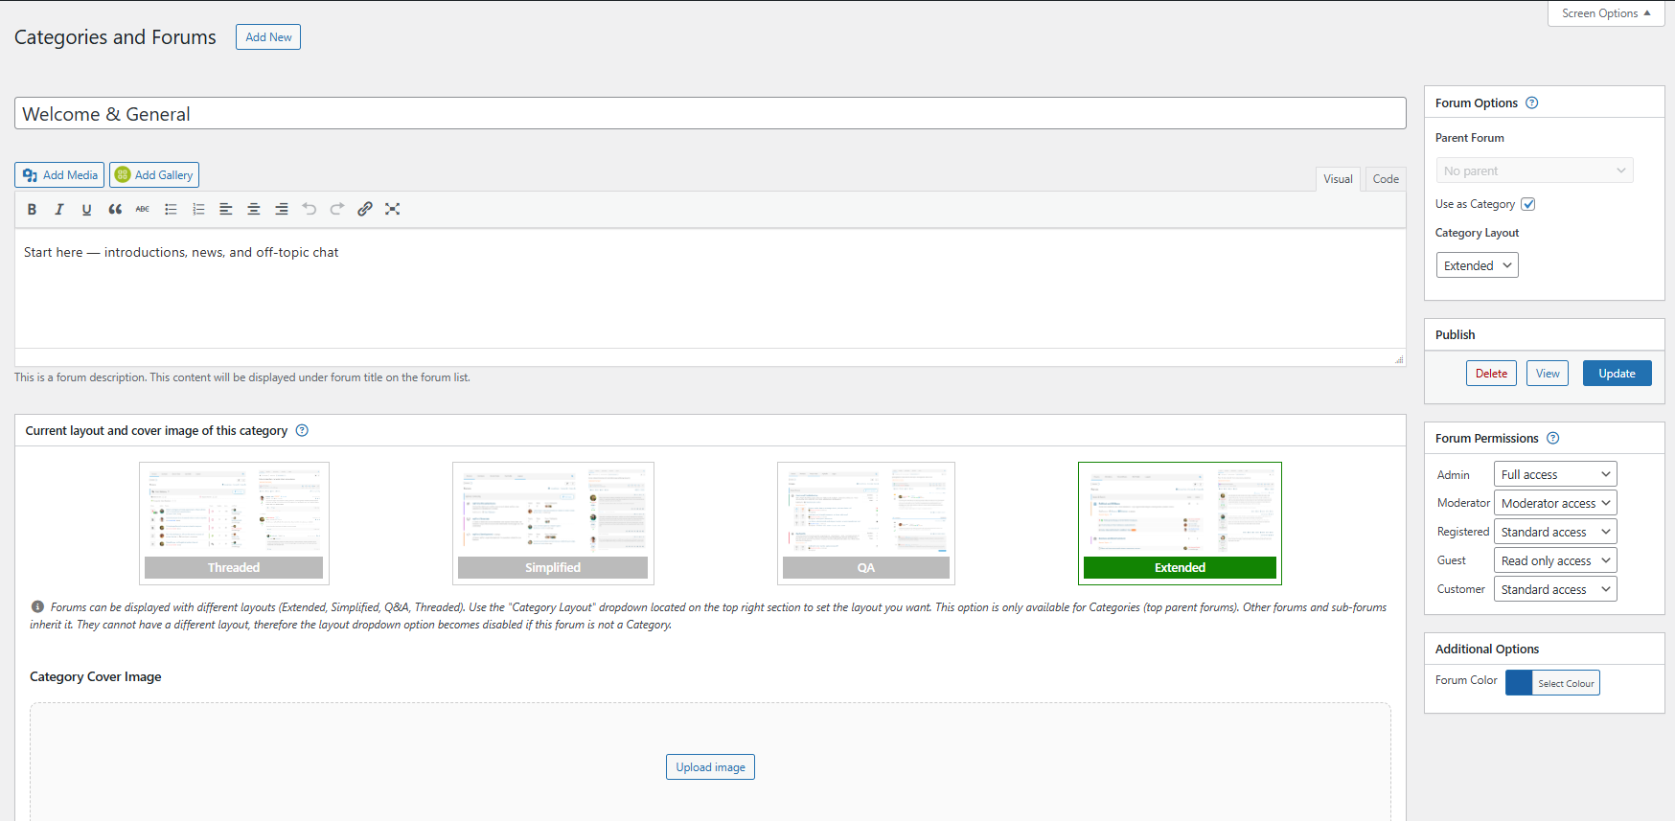
Task: Click the Forum Color blue swatch
Action: click(x=1519, y=682)
